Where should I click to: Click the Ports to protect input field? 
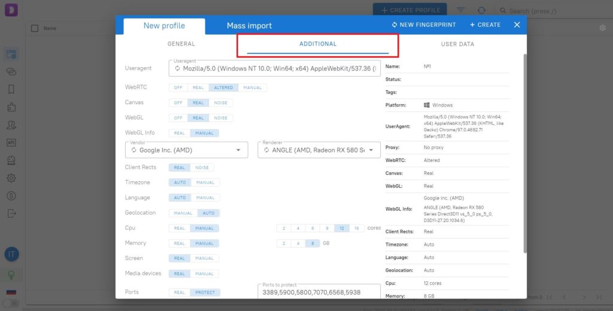[319, 292]
